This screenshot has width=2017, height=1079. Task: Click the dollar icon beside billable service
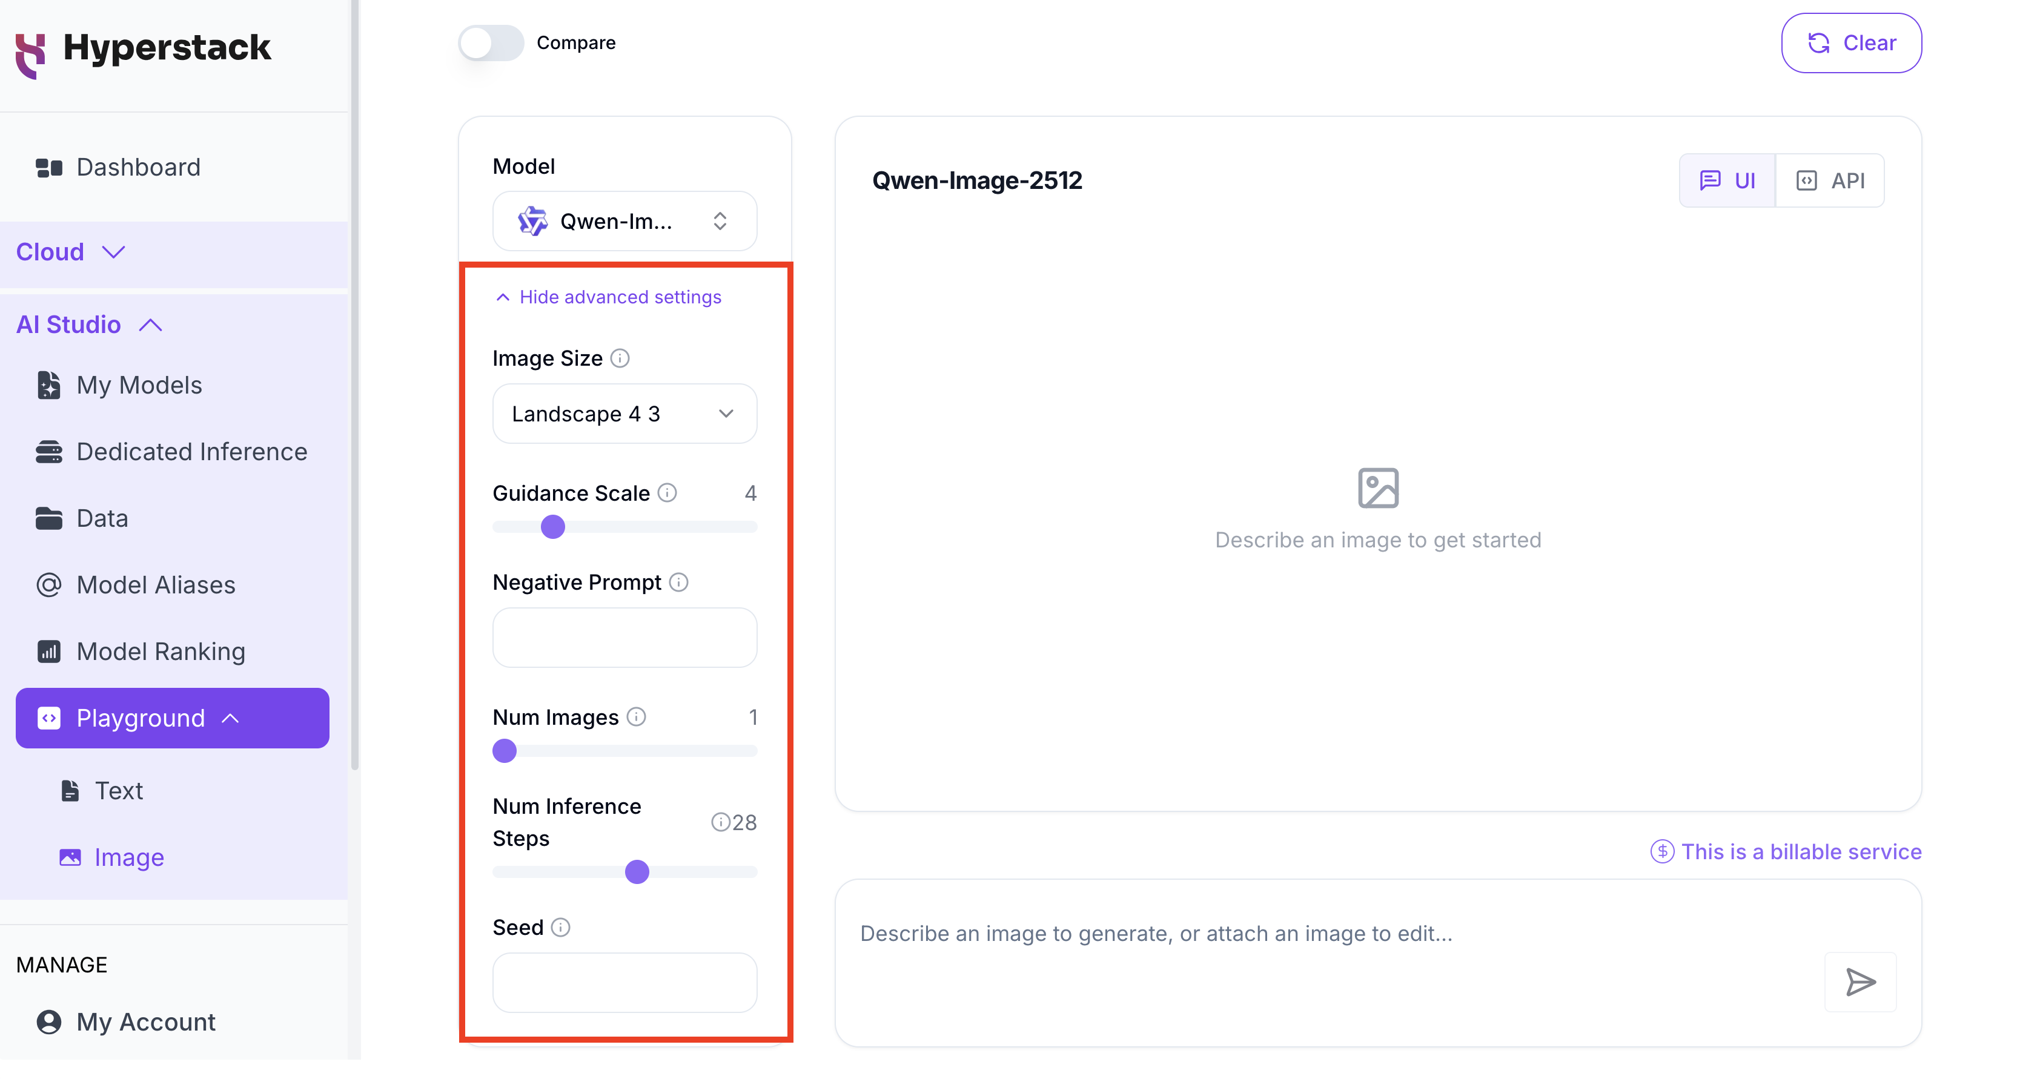1661,851
